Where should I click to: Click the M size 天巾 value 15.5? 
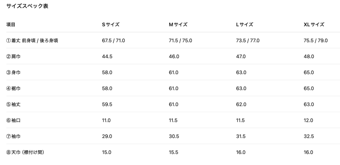click(x=173, y=152)
